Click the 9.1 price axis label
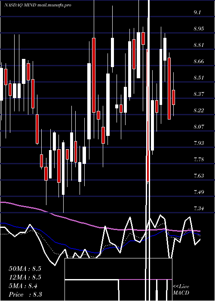Screen dimensions: 215x301 tap(197, 12)
